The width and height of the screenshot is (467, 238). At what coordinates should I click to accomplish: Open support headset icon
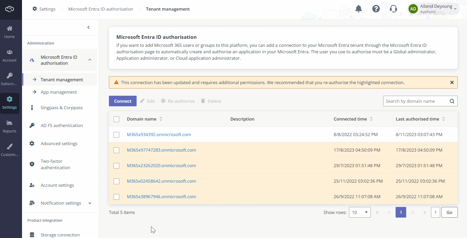(x=393, y=9)
